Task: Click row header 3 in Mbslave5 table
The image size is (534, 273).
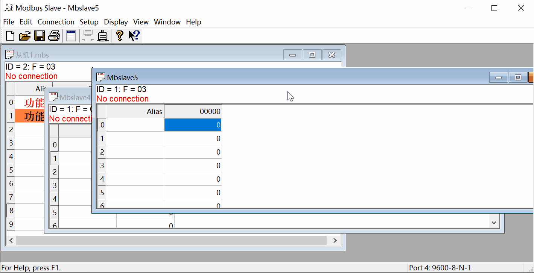Action: tap(102, 165)
